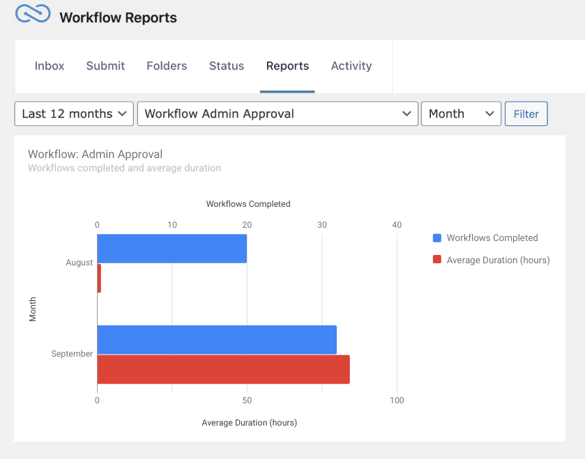Select the Reports tab
Screen dimensions: 585x459
click(x=287, y=66)
